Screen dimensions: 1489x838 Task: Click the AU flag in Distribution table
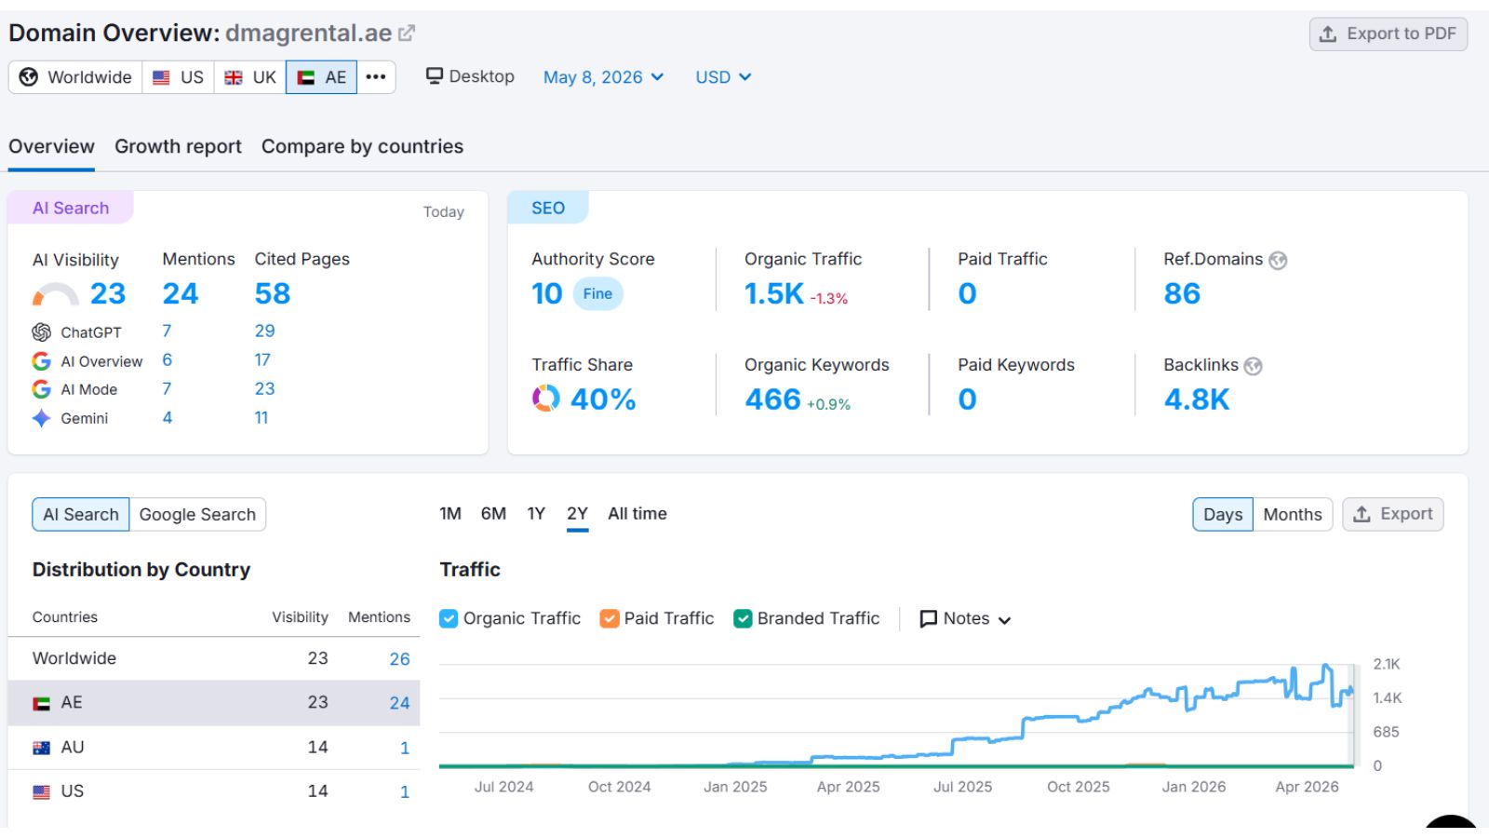click(42, 748)
